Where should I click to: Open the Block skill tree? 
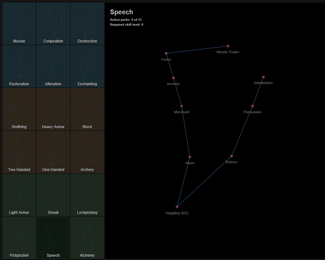coord(87,109)
